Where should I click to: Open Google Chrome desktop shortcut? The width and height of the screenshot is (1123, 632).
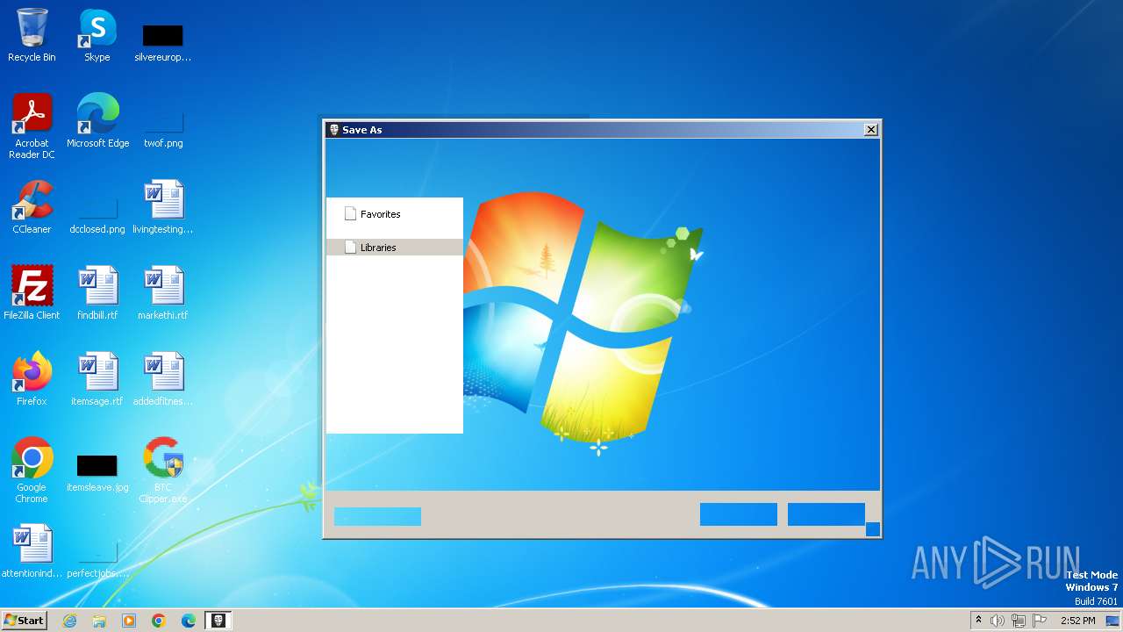point(32,470)
